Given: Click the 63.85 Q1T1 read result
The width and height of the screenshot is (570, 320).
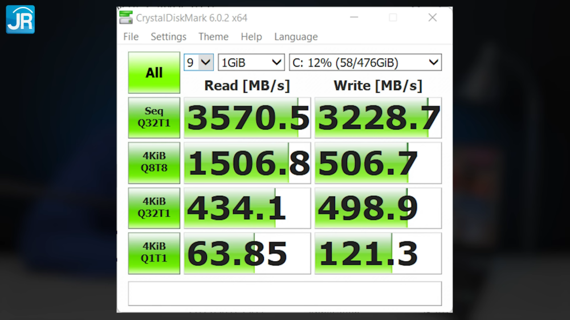Looking at the screenshot, I should point(247,253).
